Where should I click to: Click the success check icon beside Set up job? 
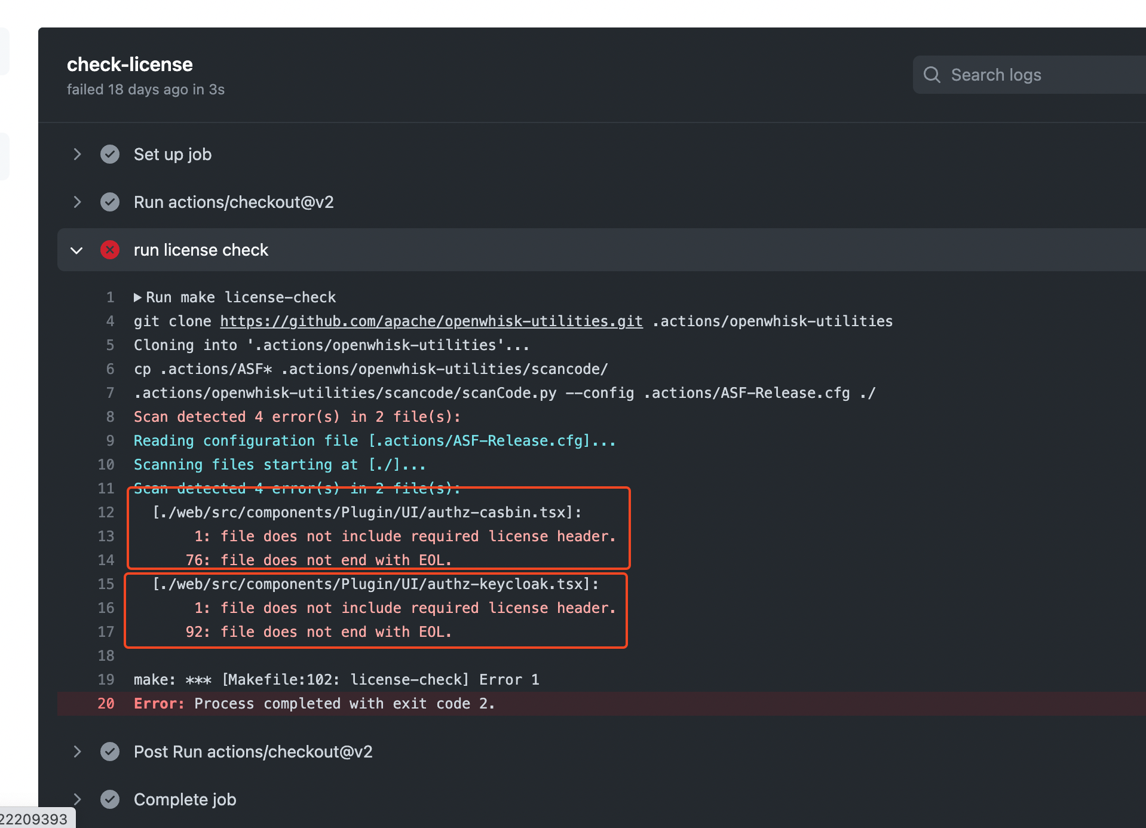110,154
